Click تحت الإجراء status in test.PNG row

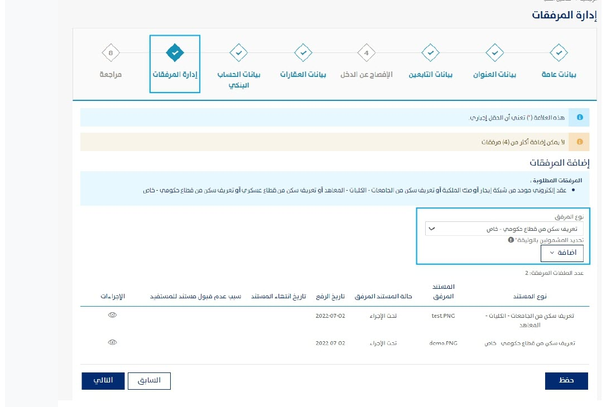383,316
